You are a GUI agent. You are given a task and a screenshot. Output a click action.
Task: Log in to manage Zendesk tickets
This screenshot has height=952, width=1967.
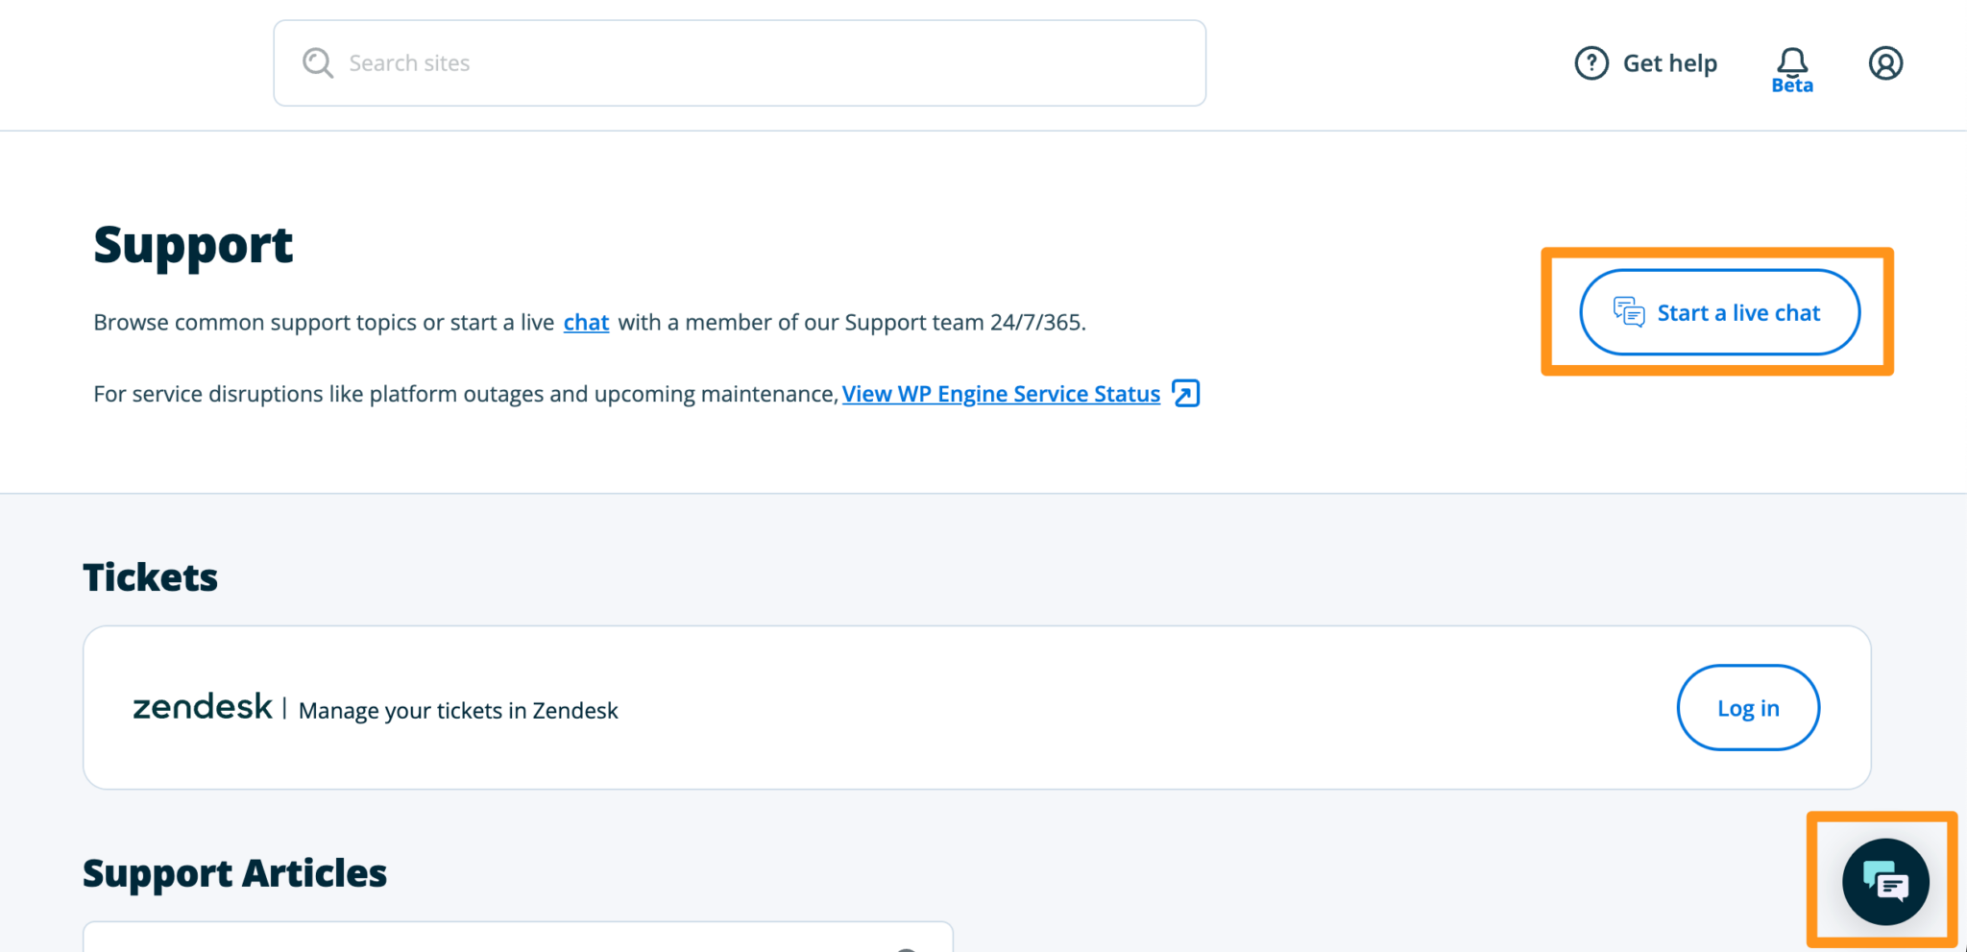tap(1747, 707)
